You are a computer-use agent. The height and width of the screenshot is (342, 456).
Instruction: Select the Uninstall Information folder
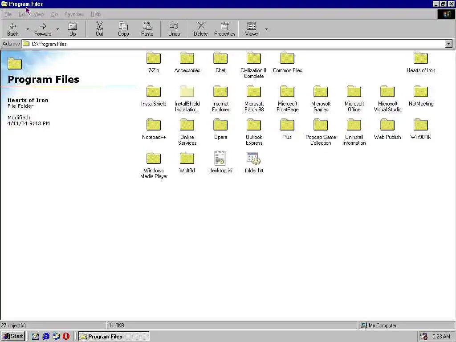(354, 132)
